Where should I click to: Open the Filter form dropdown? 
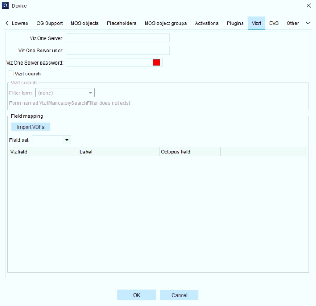click(65, 93)
